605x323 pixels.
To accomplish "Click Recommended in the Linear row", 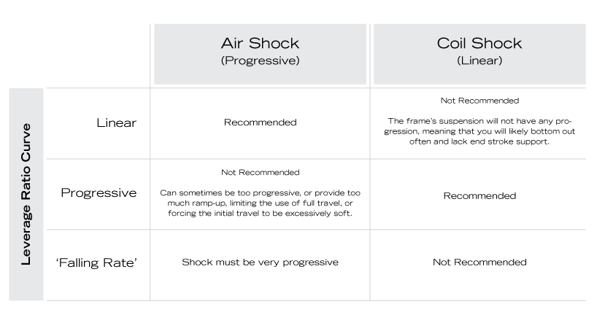I will tap(260, 122).
